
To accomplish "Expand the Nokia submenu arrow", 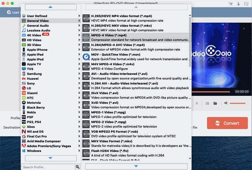I will coord(79,112).
